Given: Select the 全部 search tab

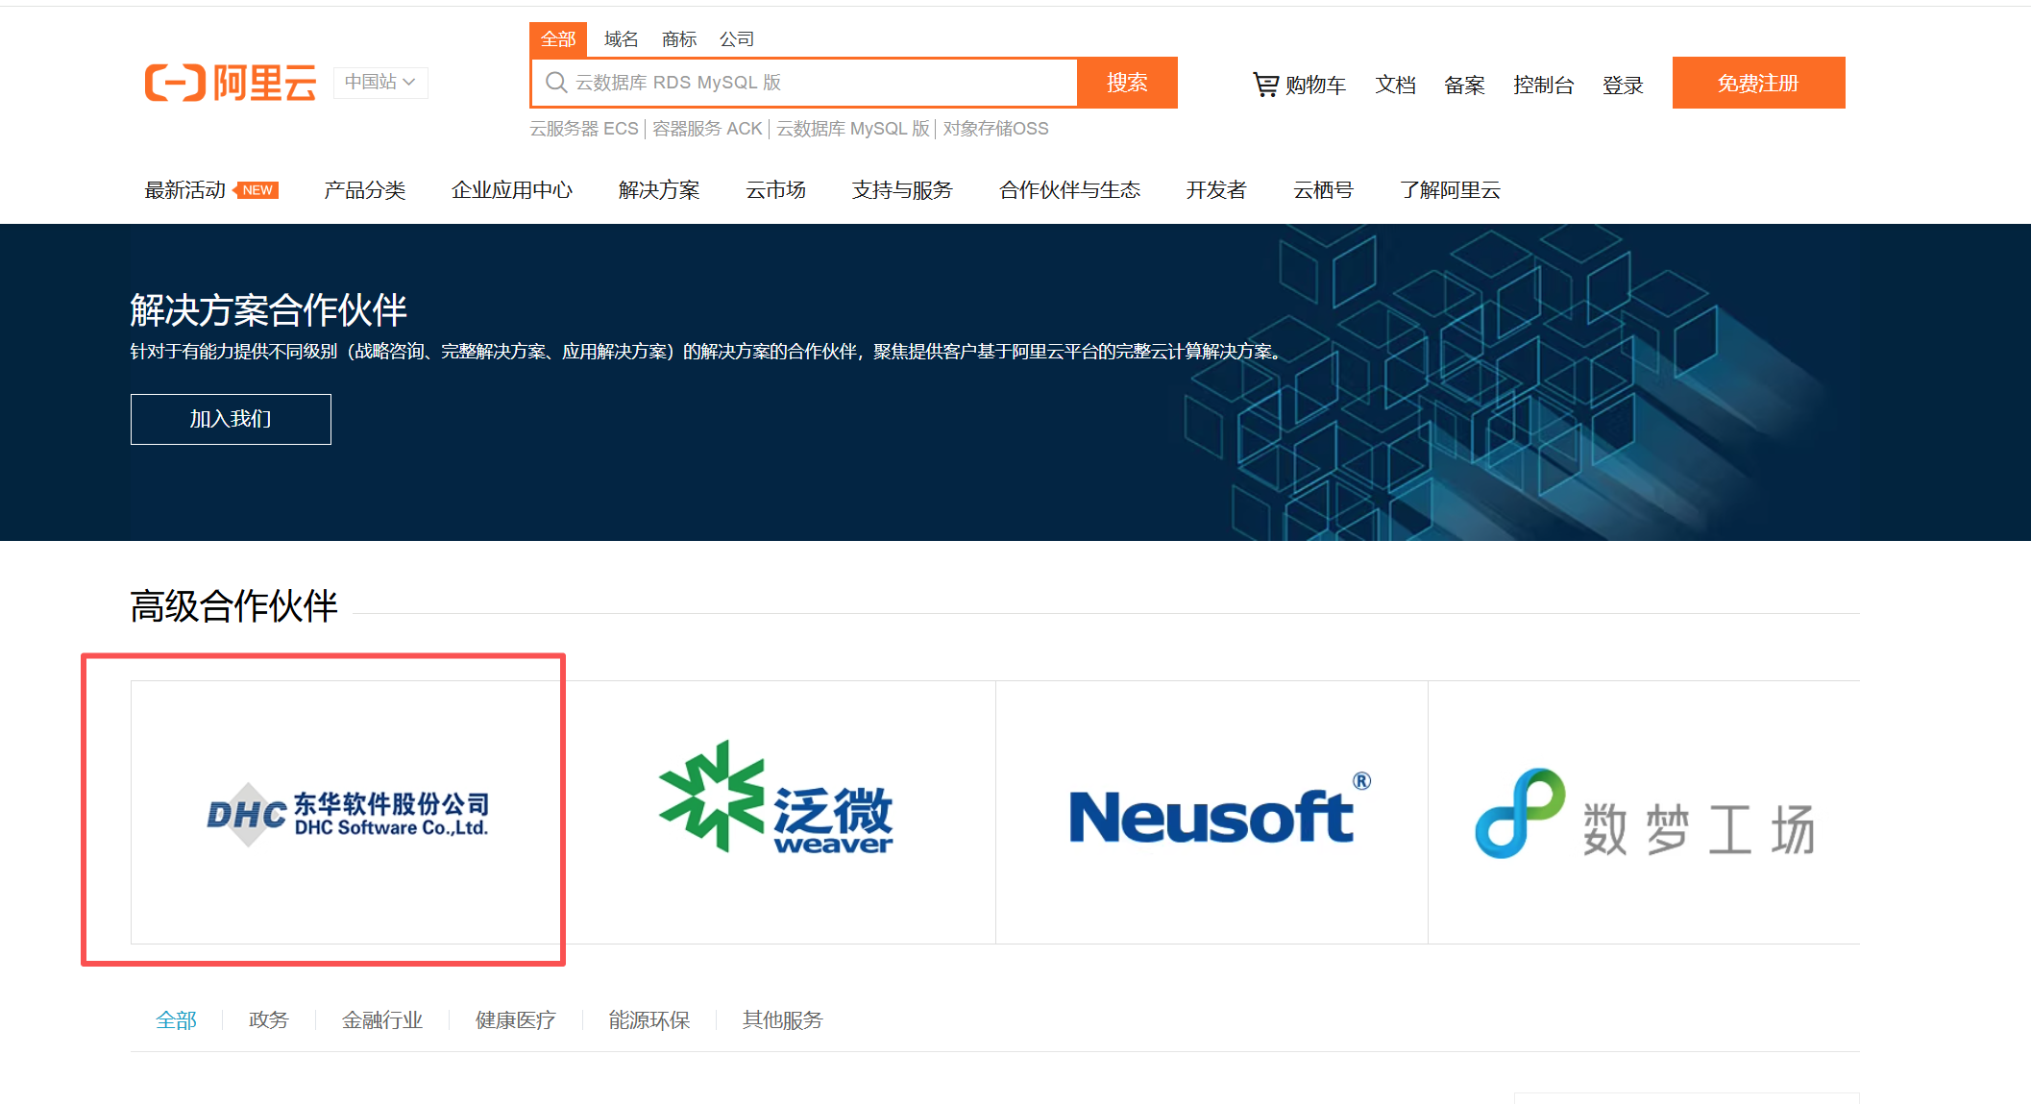Looking at the screenshot, I should click(558, 39).
